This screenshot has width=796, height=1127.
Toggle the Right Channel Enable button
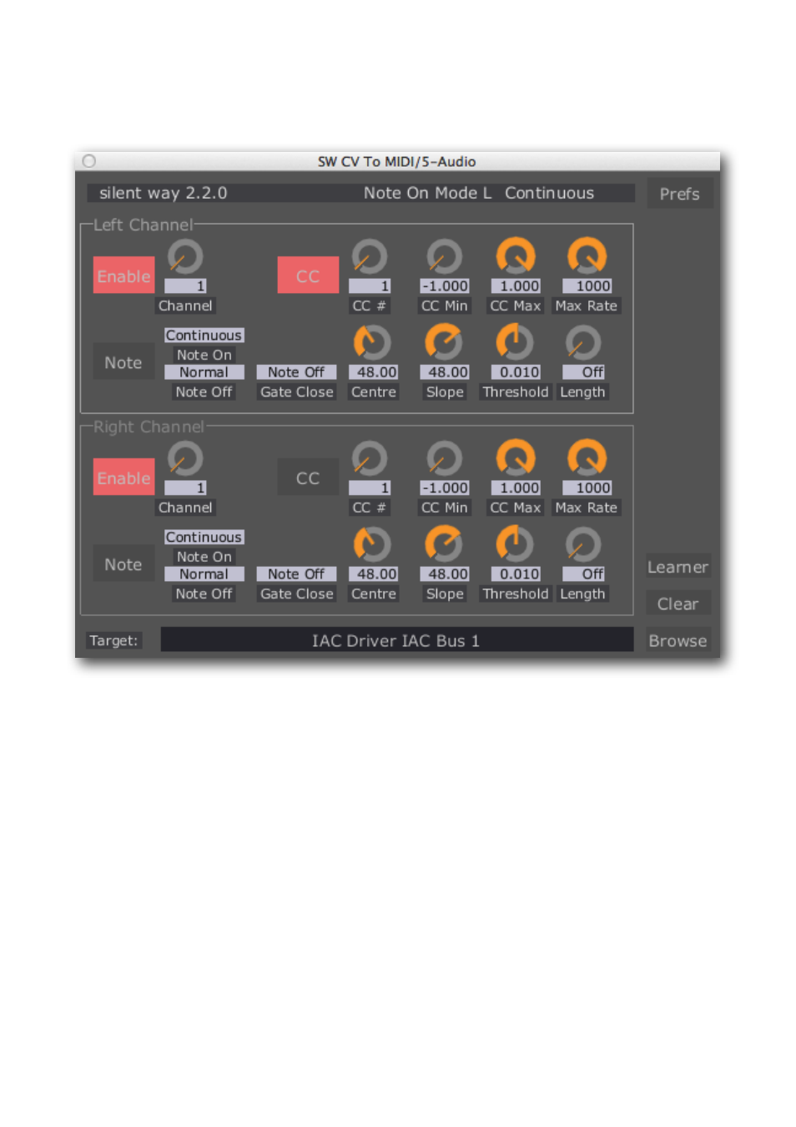[x=123, y=478]
